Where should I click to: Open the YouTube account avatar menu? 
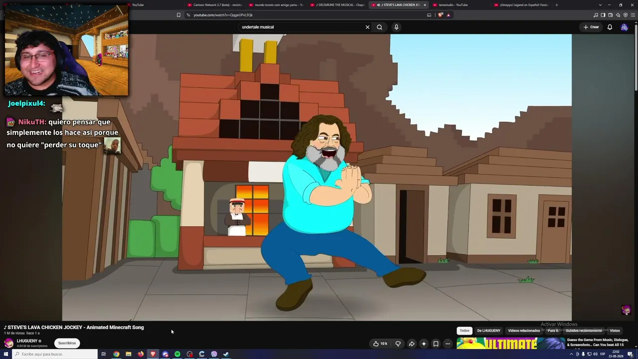coord(624,27)
